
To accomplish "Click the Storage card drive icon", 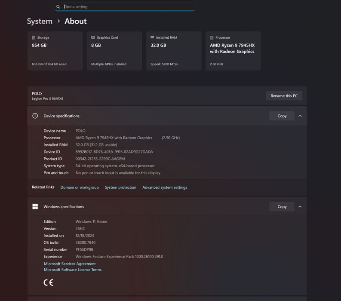I will 34,37.
